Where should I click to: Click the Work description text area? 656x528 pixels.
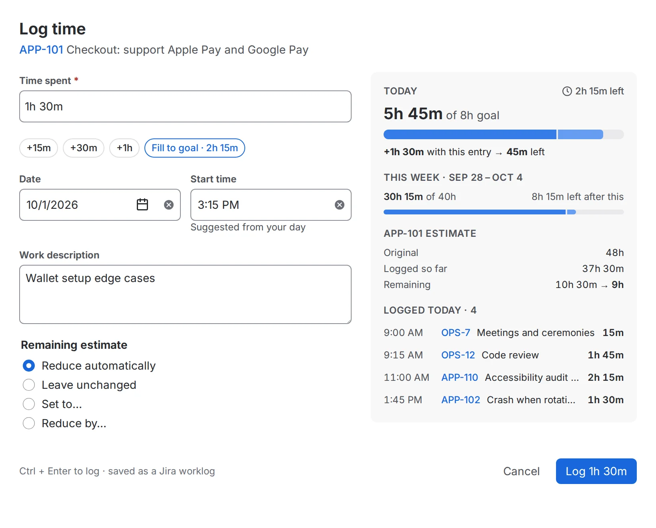186,294
